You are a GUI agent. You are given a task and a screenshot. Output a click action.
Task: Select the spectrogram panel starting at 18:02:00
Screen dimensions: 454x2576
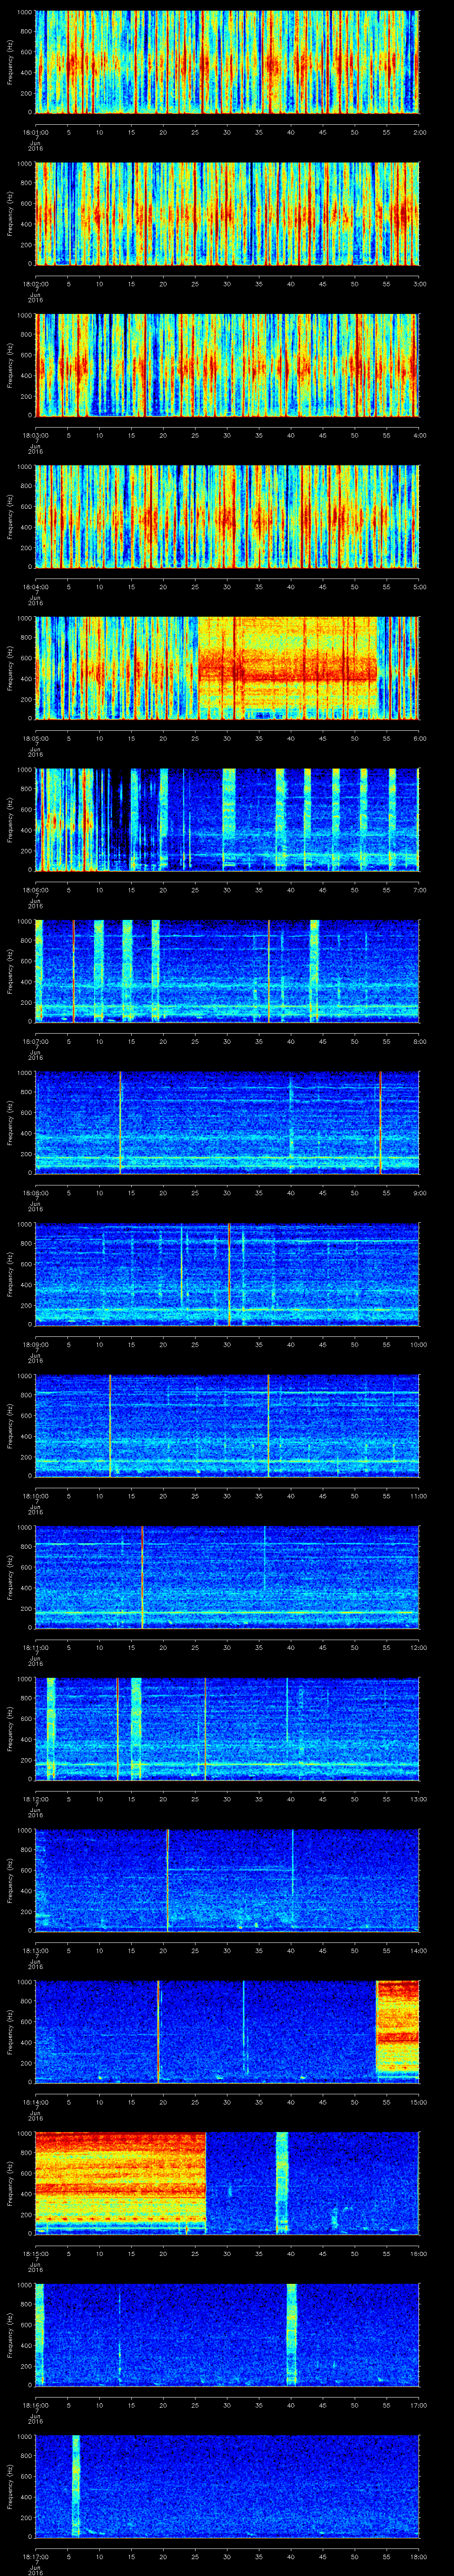(x=227, y=213)
